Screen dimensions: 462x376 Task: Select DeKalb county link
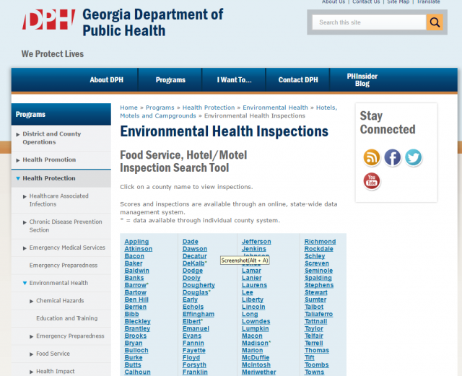[193, 263]
